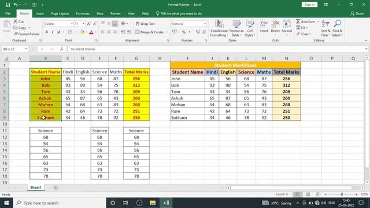The width and height of the screenshot is (370, 208).
Task: Open the File tab
Action: coord(8,14)
